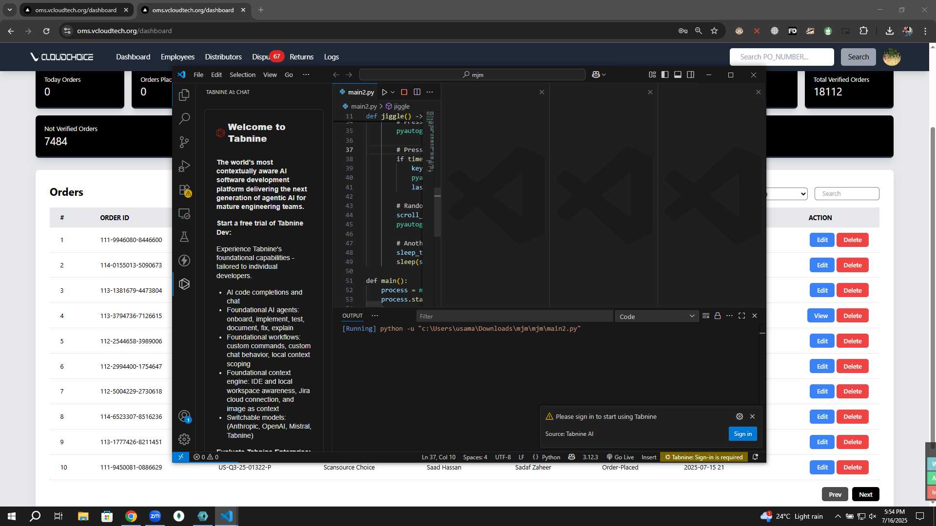Viewport: 936px width, 526px height.
Task: Open VS Code Edit menu
Action: 216,75
